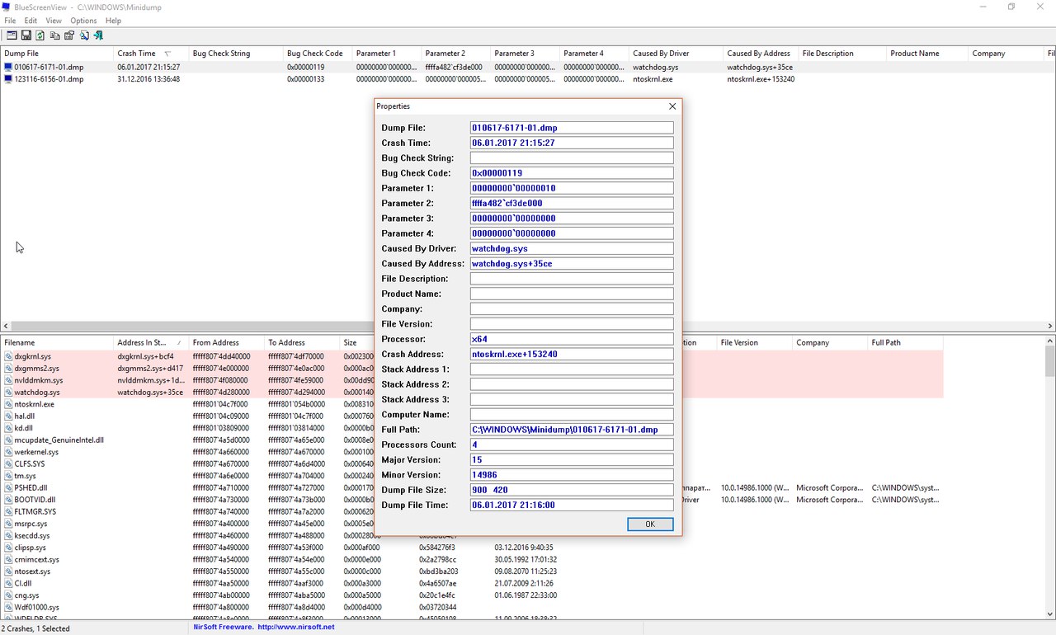
Task: Open the File menu
Action: [x=10, y=21]
